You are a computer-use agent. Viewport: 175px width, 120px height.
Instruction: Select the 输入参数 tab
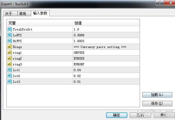click(x=40, y=13)
